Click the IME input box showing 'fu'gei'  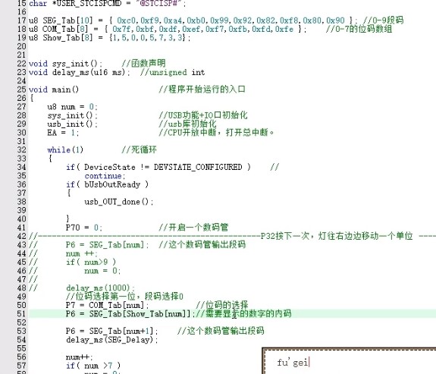pyautogui.click(x=350, y=361)
